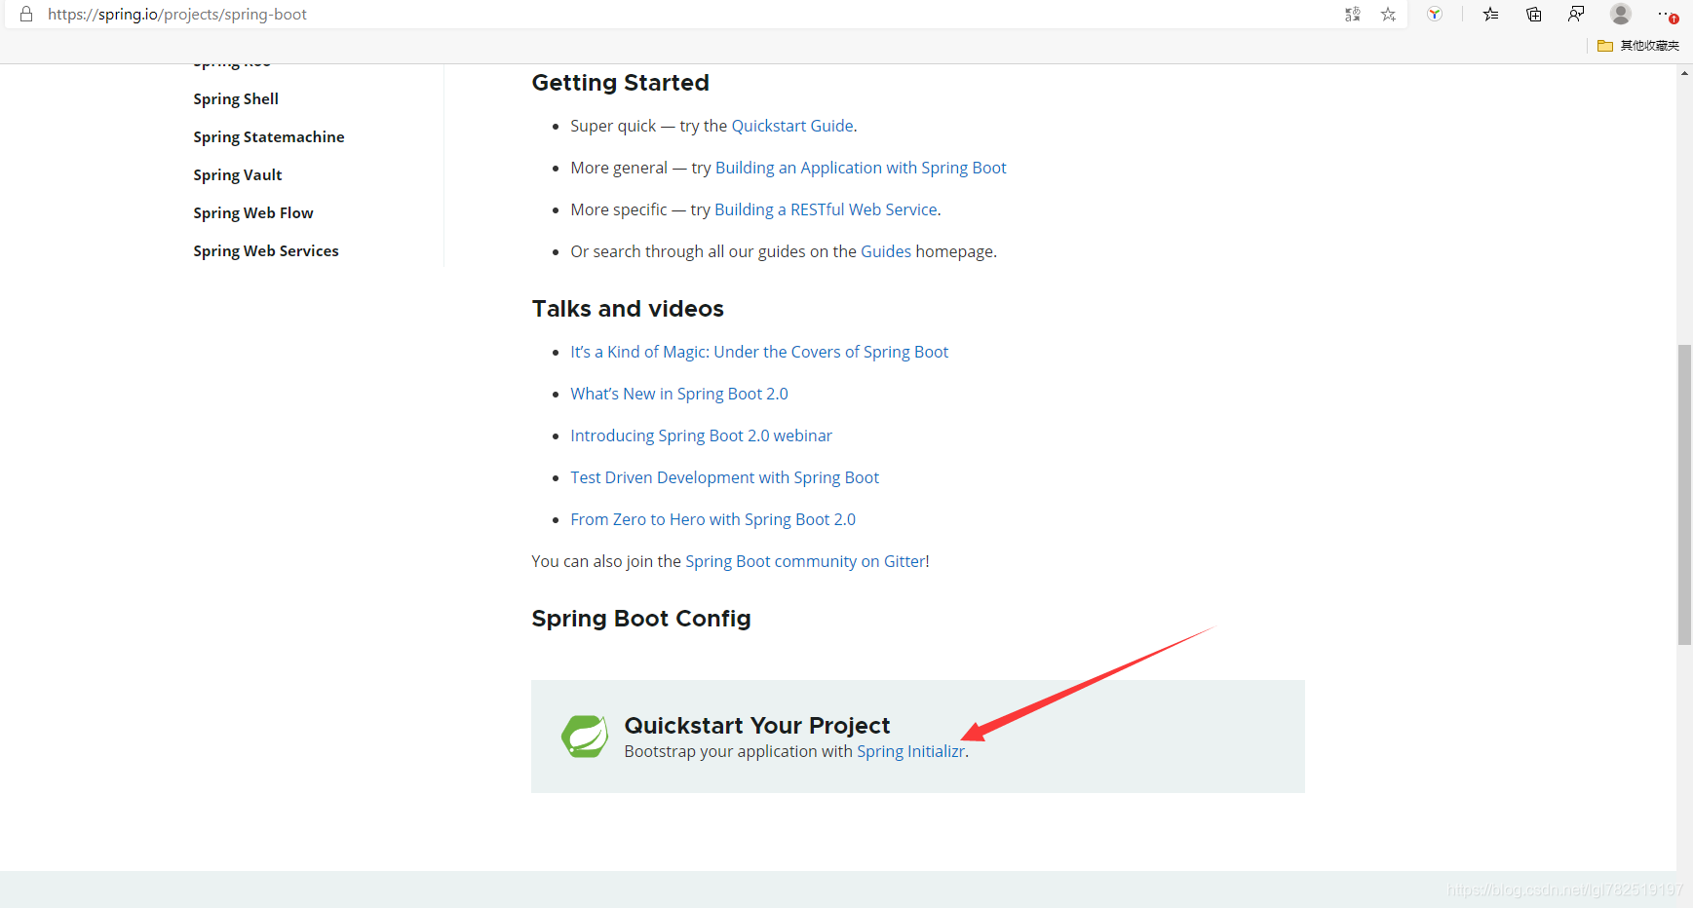Open the Spring Initializr link

910,751
